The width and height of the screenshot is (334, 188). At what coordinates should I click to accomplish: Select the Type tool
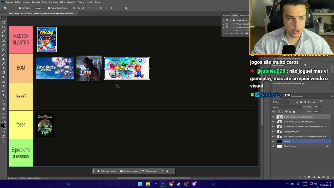coord(3,95)
